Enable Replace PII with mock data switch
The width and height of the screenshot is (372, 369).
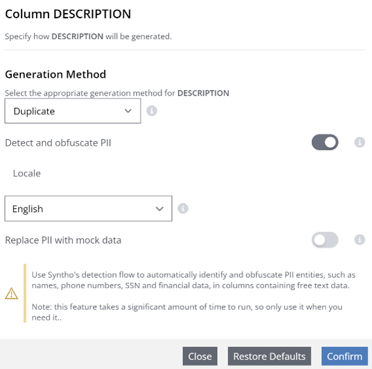[325, 240]
